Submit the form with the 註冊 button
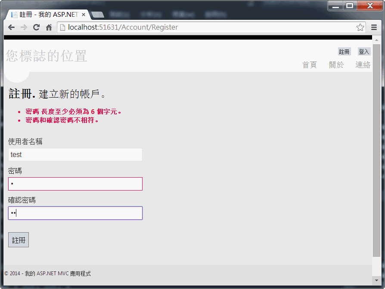 19,240
